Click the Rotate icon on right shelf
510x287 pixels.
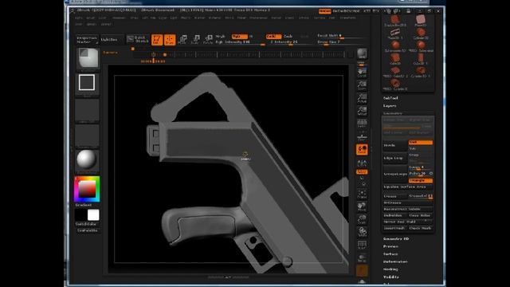[362, 232]
